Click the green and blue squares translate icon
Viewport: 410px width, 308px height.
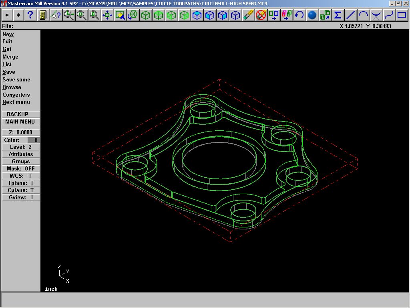(x=273, y=15)
